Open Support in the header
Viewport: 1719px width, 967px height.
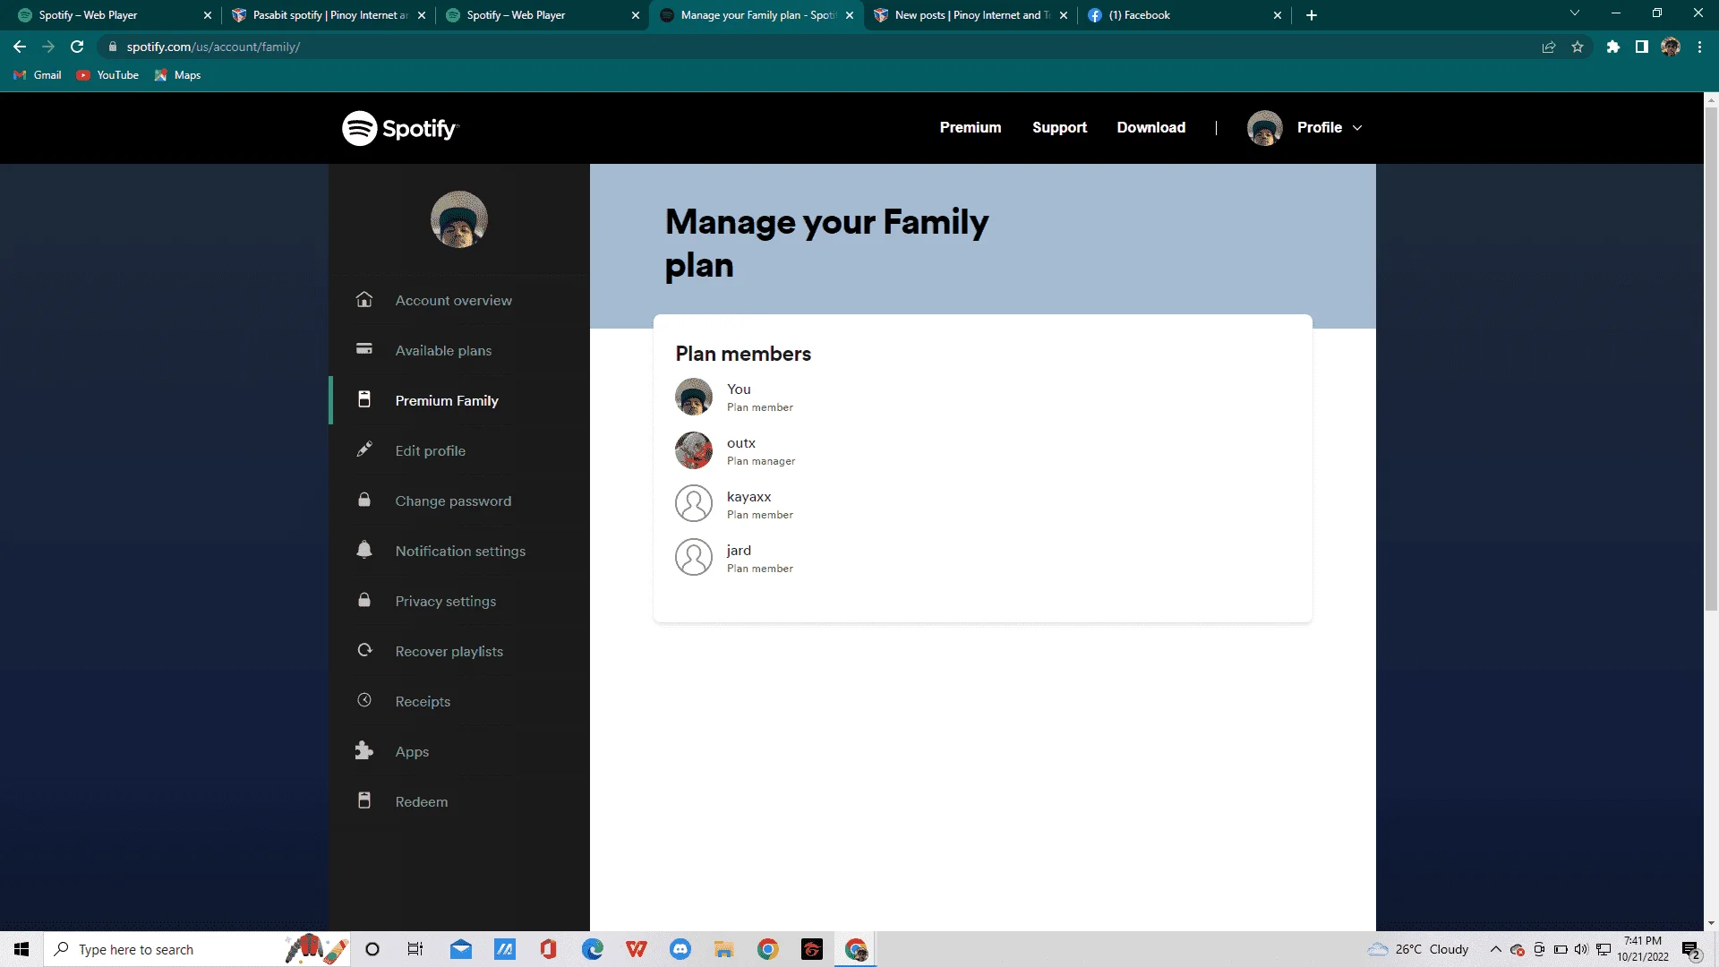click(x=1059, y=127)
